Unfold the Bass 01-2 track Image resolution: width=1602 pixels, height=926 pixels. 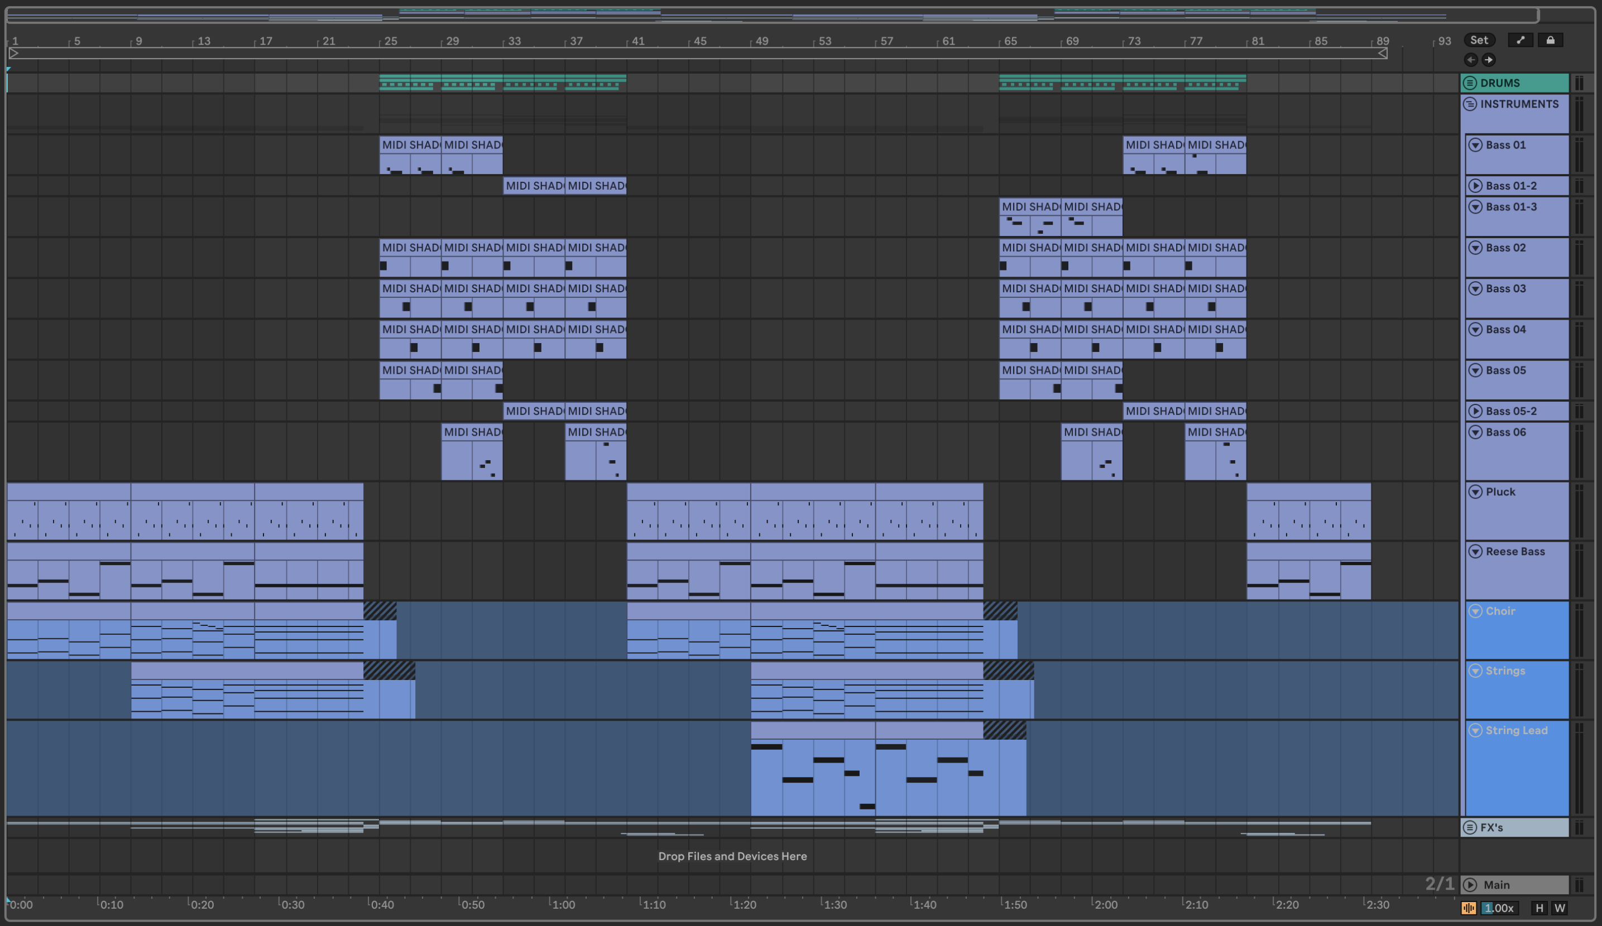pyautogui.click(x=1475, y=186)
